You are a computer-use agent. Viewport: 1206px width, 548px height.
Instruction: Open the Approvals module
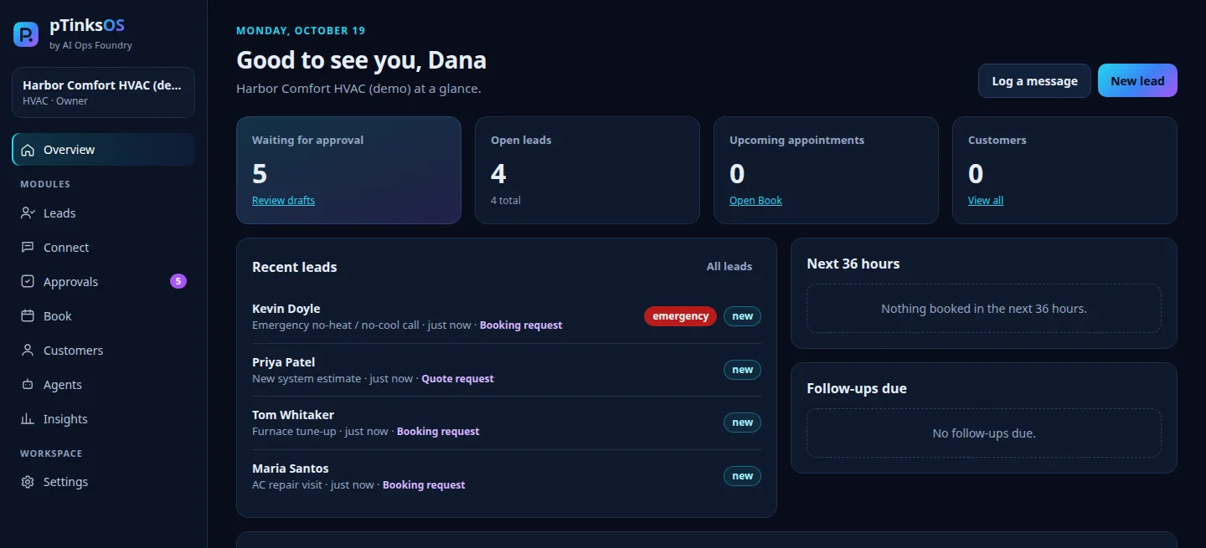[103, 282]
